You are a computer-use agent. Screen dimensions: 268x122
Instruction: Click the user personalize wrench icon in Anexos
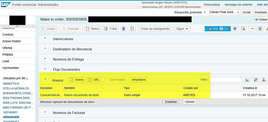pos(264,80)
